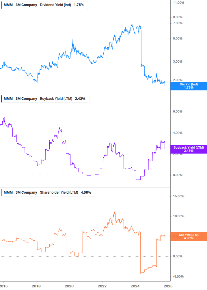Screen dimensions: 207x290
Task: Click the 11.00% label on dividend yield axis
Action: point(178,3)
